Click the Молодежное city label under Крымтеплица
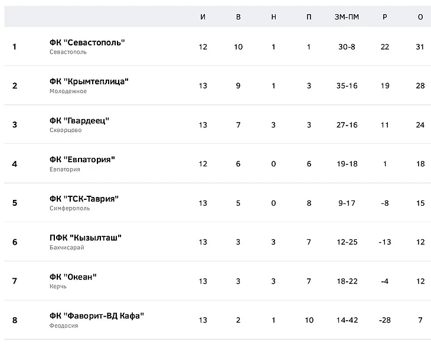 [x=68, y=91]
